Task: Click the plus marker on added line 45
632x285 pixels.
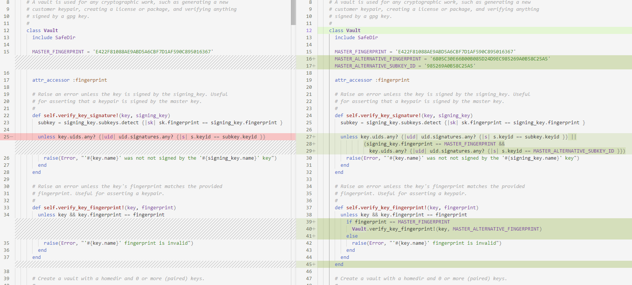Action: [314, 264]
